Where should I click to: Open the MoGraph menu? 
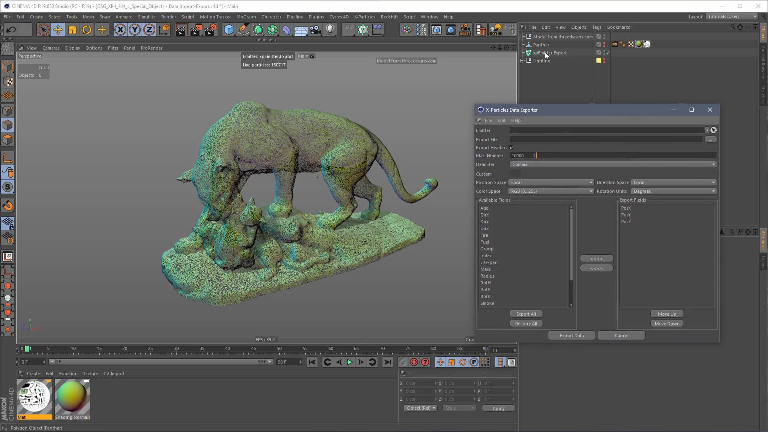tap(246, 17)
